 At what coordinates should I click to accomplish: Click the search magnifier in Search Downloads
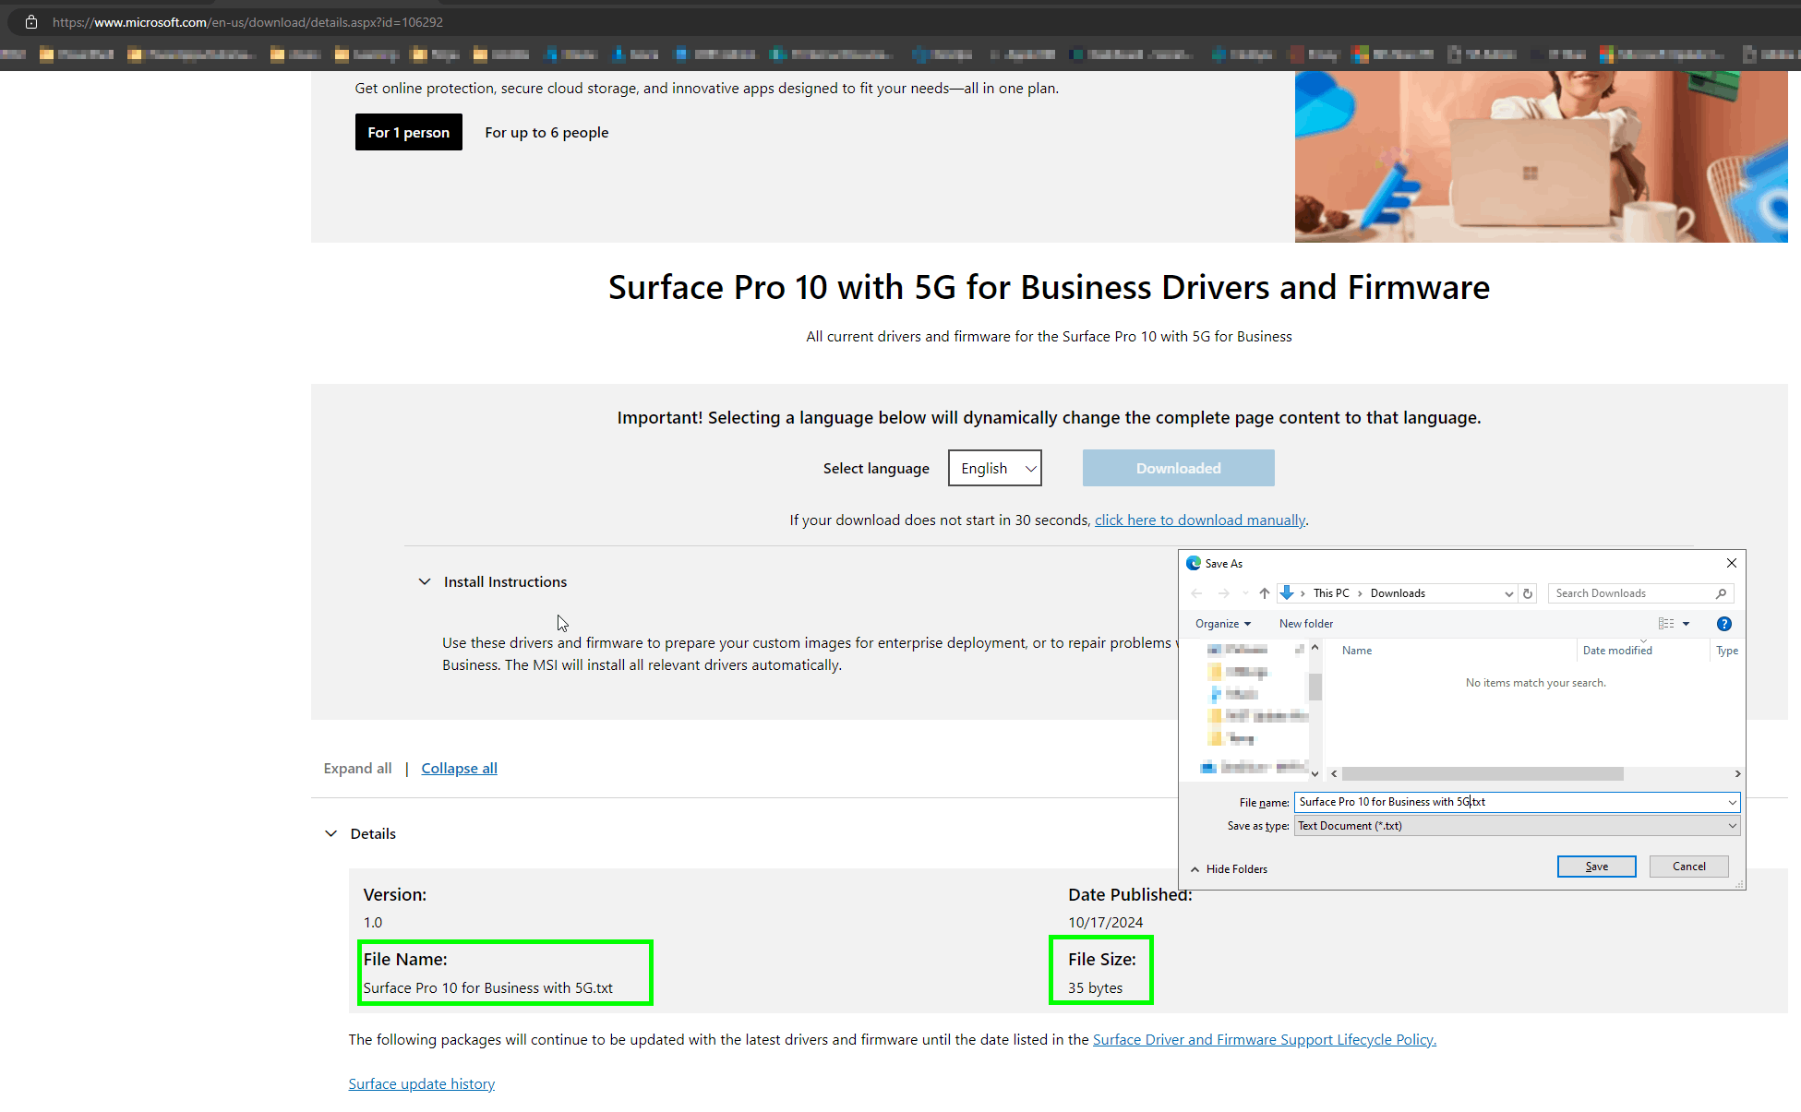(1721, 593)
